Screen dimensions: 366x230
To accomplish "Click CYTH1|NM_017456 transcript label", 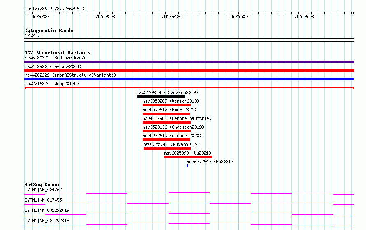I will click(x=43, y=200).
